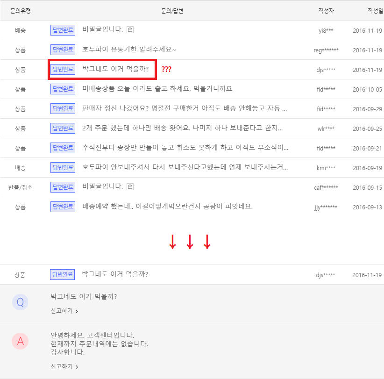384x379 pixels.
Task: Click 답변완료 badge in the wlr**** row
Action: [63, 128]
